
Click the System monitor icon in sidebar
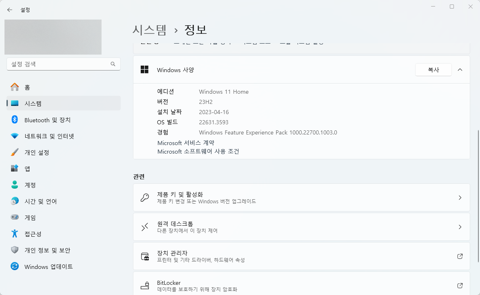coord(14,103)
